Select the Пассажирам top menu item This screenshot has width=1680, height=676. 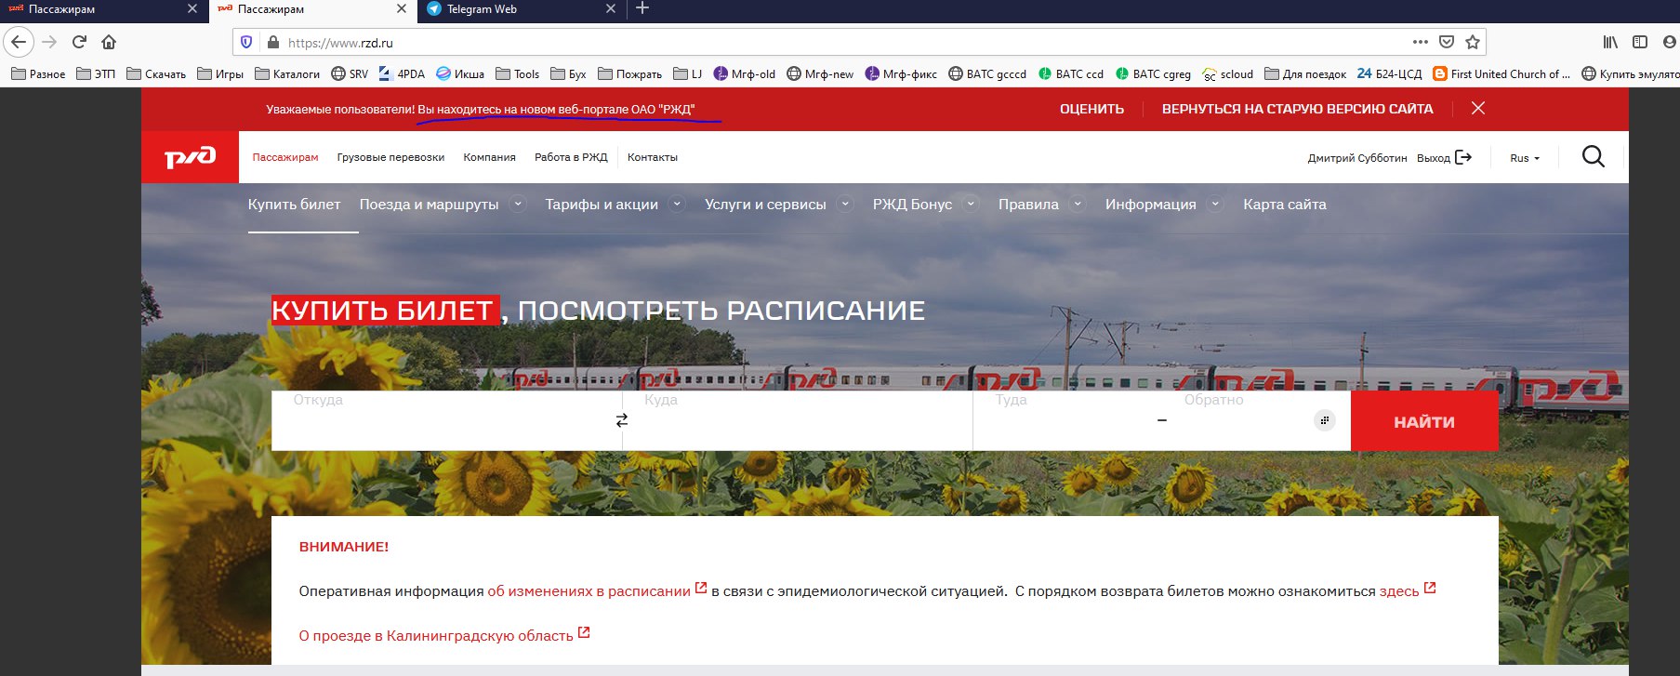285,157
